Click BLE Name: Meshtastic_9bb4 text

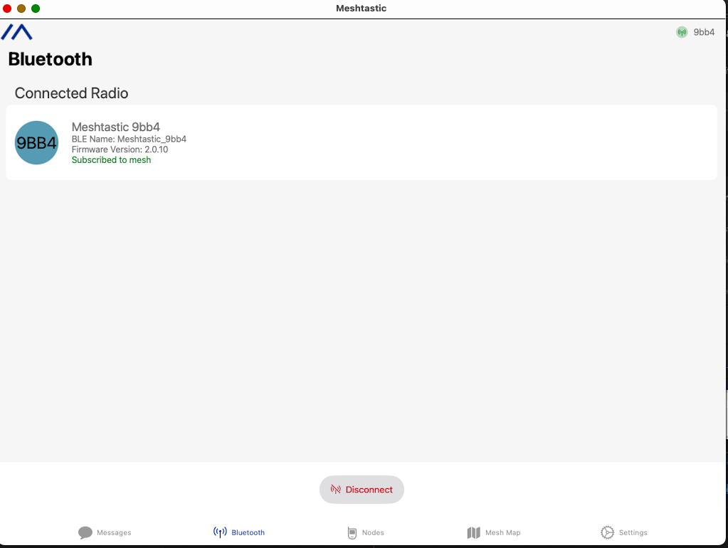point(129,139)
